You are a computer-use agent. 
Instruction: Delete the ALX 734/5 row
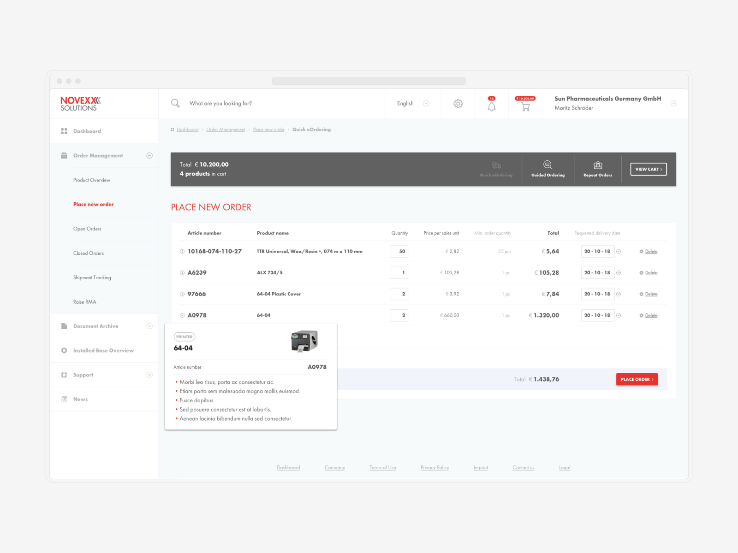pos(649,273)
